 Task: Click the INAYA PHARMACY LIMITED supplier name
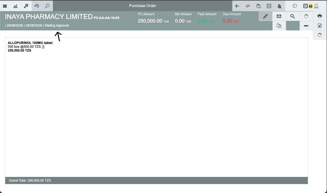(49, 17)
